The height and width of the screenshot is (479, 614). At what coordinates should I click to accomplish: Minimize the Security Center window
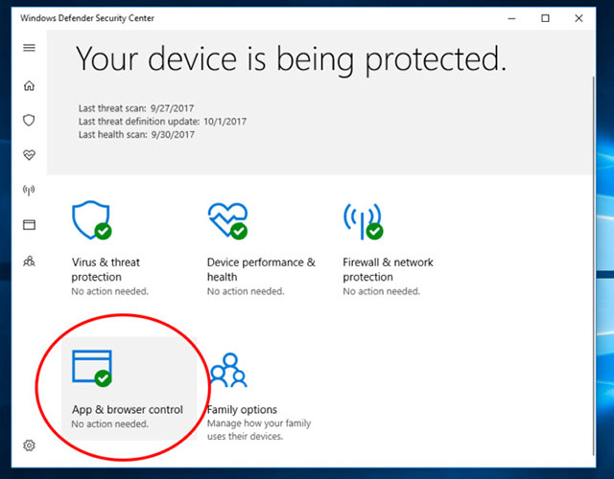(511, 18)
